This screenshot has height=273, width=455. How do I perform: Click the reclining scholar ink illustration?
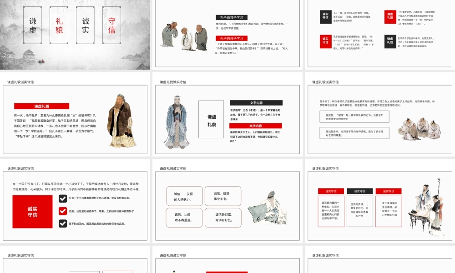[x=268, y=207]
